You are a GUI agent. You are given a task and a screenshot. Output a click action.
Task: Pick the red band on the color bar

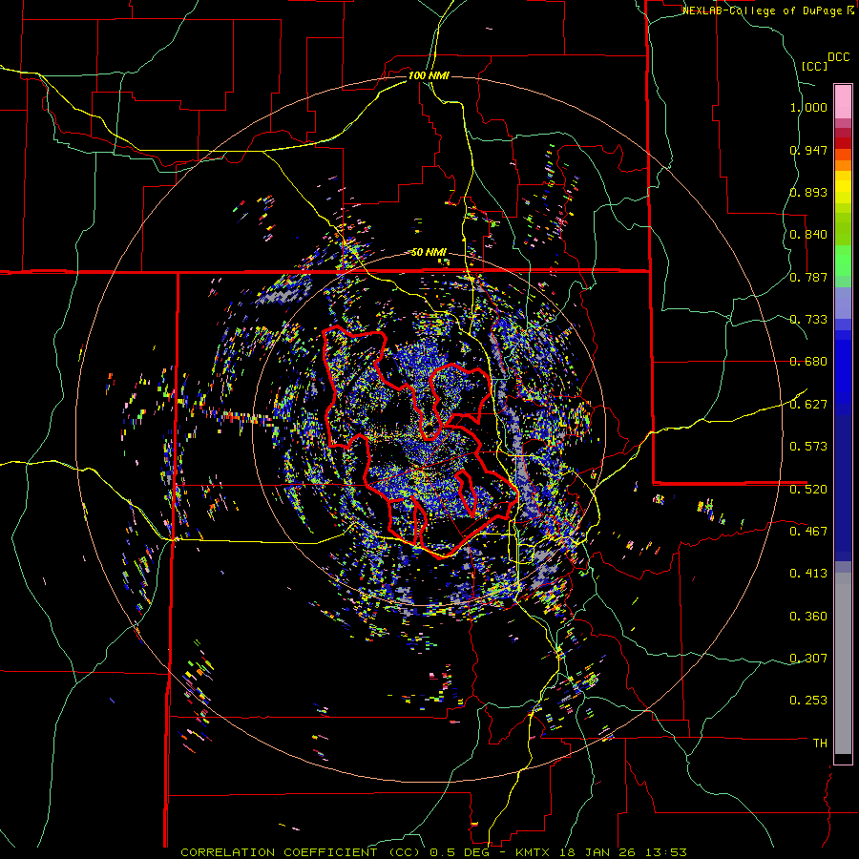point(843,142)
